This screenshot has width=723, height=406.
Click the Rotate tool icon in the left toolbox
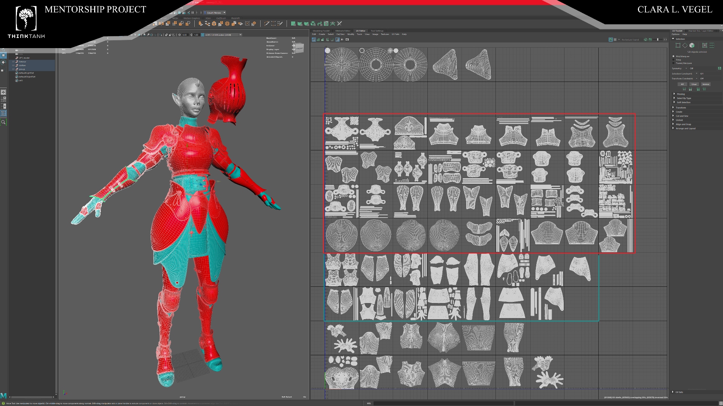pos(3,62)
